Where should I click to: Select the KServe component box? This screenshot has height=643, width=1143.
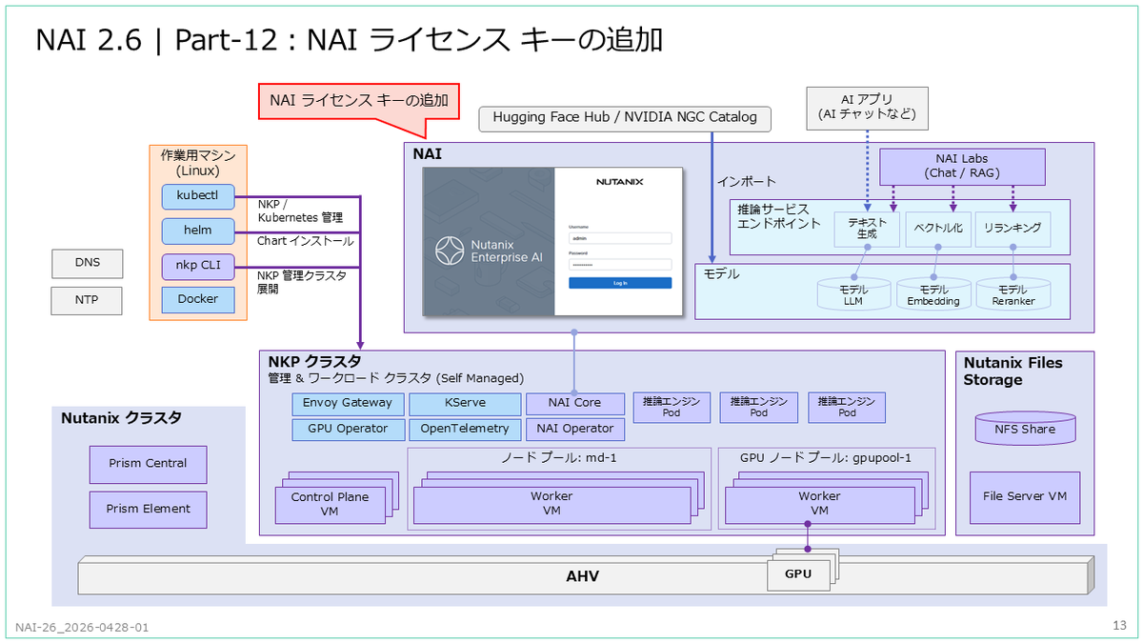pos(466,403)
